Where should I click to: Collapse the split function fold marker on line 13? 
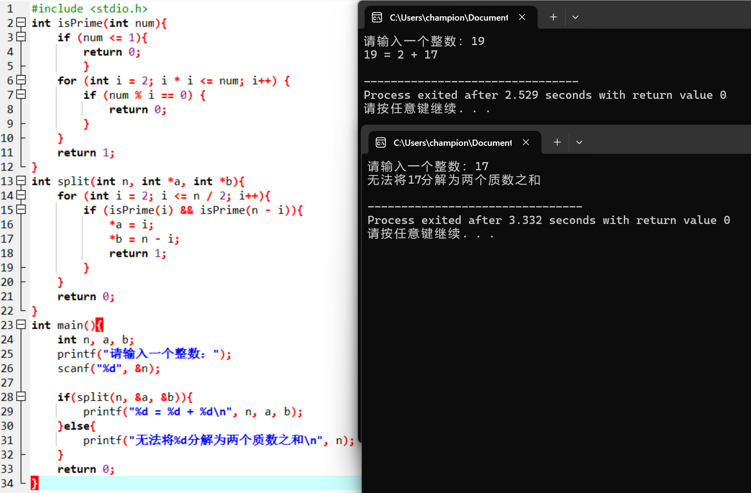(20, 181)
